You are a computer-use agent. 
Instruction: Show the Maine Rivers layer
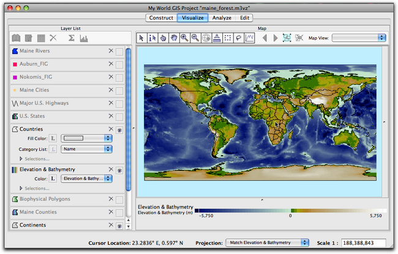click(119, 51)
